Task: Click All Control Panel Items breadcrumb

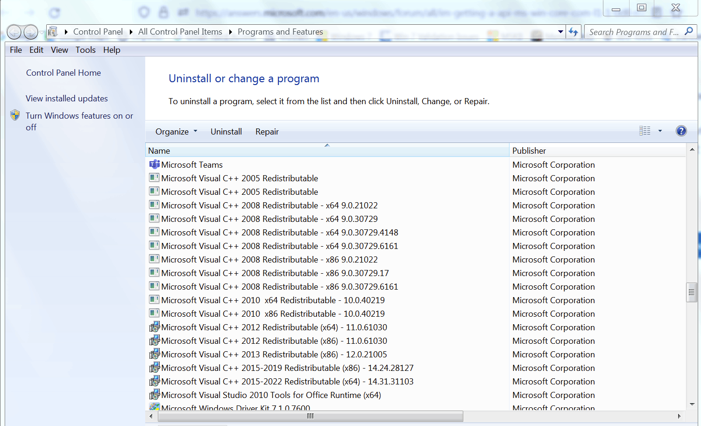Action: tap(180, 32)
